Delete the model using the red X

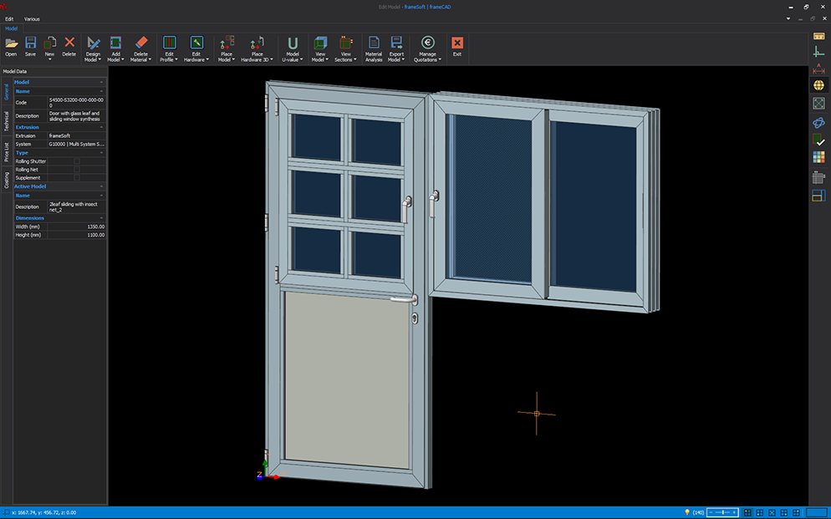69,47
